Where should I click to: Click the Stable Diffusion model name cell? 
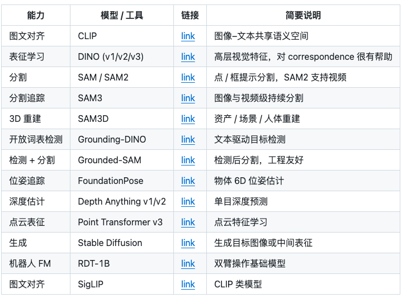coord(110,243)
